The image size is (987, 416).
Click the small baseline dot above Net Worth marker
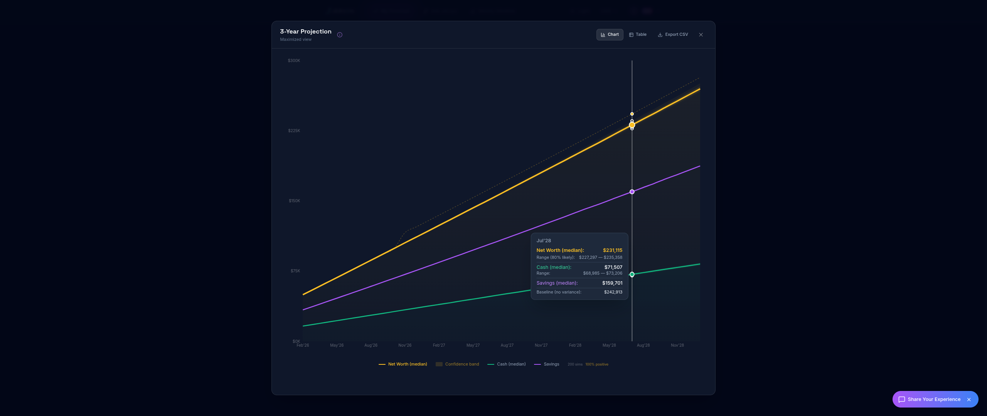(632, 114)
